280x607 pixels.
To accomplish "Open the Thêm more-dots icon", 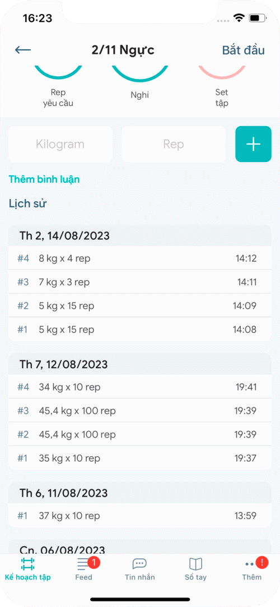I will pos(250,564).
